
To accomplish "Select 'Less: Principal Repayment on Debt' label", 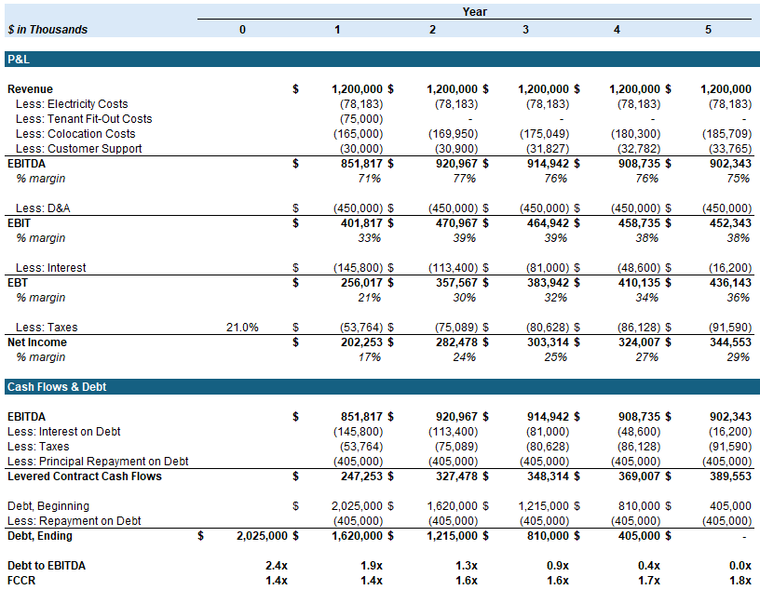I will tap(98, 462).
